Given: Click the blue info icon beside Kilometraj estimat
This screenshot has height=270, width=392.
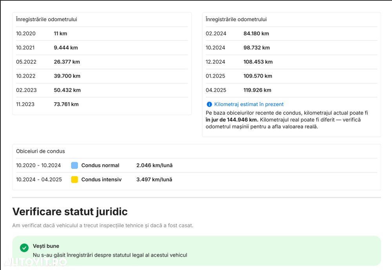Looking at the screenshot, I should point(209,104).
